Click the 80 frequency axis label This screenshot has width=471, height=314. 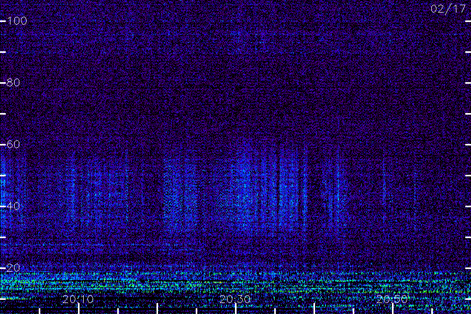13,82
